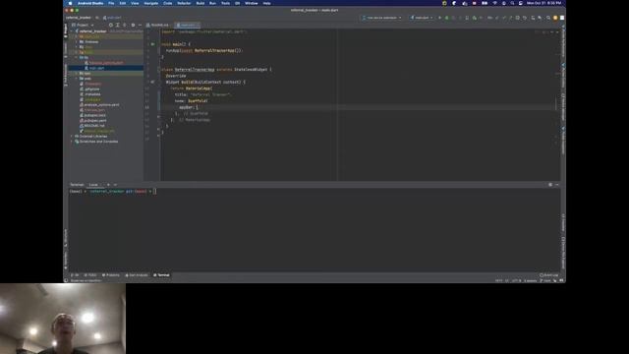This screenshot has width=629, height=354.
Task: Click the override gutter icon beside build method
Action: pos(152,82)
